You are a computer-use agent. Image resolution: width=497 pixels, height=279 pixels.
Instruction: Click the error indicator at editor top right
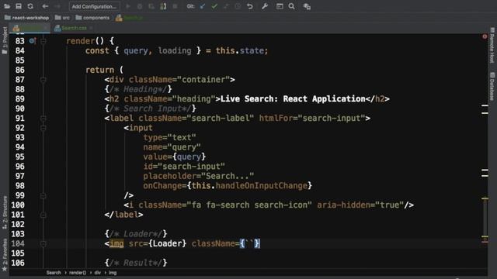click(485, 36)
